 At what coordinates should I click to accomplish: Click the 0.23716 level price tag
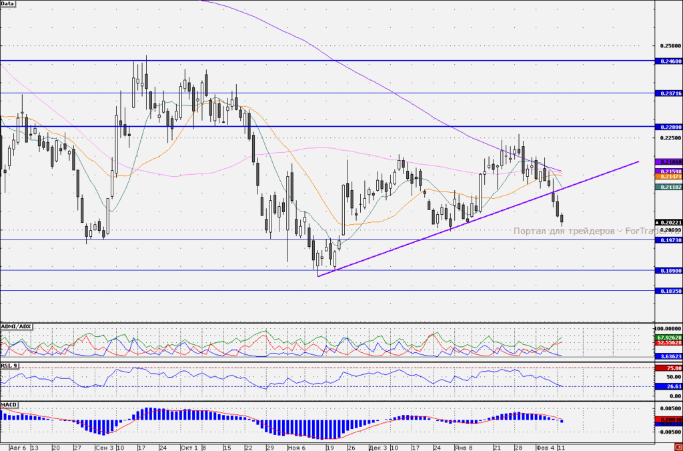coord(668,93)
